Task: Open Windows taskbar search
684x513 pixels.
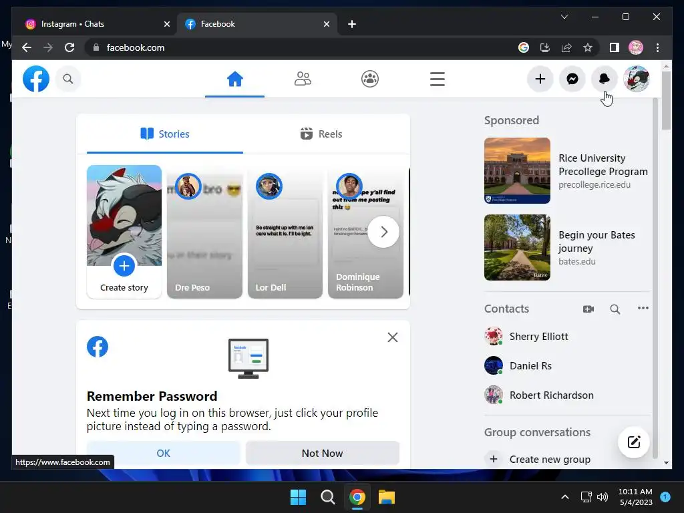Action: 327,497
